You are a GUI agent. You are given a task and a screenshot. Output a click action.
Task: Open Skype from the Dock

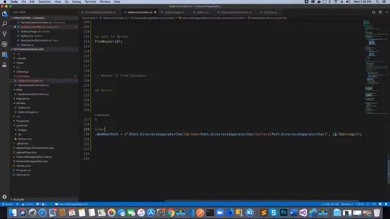pyautogui.click(x=274, y=213)
